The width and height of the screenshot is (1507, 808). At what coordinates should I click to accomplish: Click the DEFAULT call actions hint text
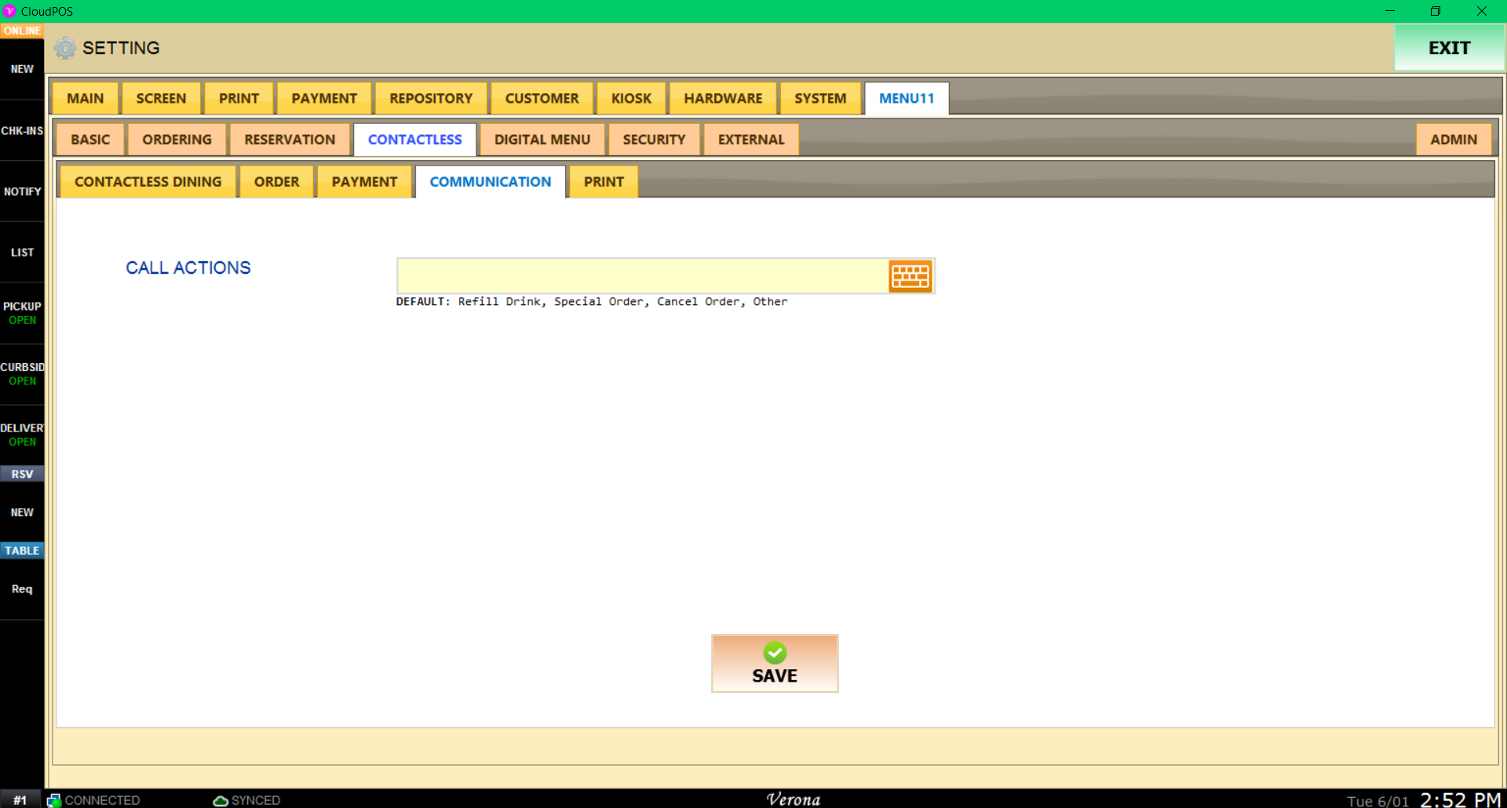coord(591,301)
